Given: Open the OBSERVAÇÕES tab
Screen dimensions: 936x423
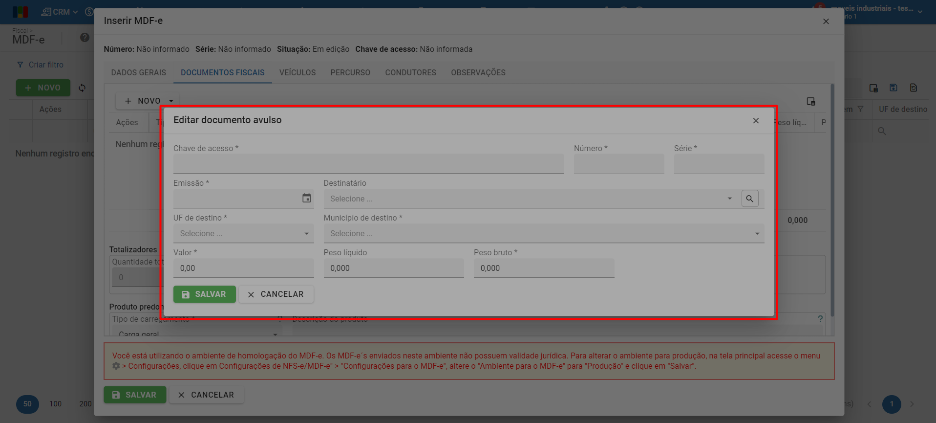Looking at the screenshot, I should click(478, 72).
